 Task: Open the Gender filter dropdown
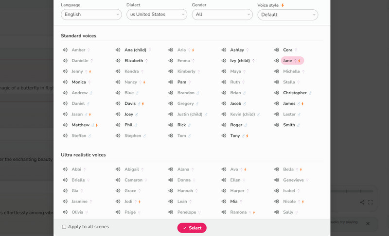(x=222, y=15)
